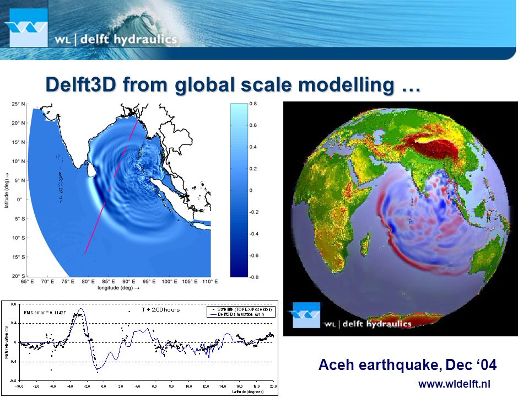Image resolution: width=529 pixels, height=397 pixels.
Task: Click the '110° E' longitude tick label
Action: coord(210,282)
